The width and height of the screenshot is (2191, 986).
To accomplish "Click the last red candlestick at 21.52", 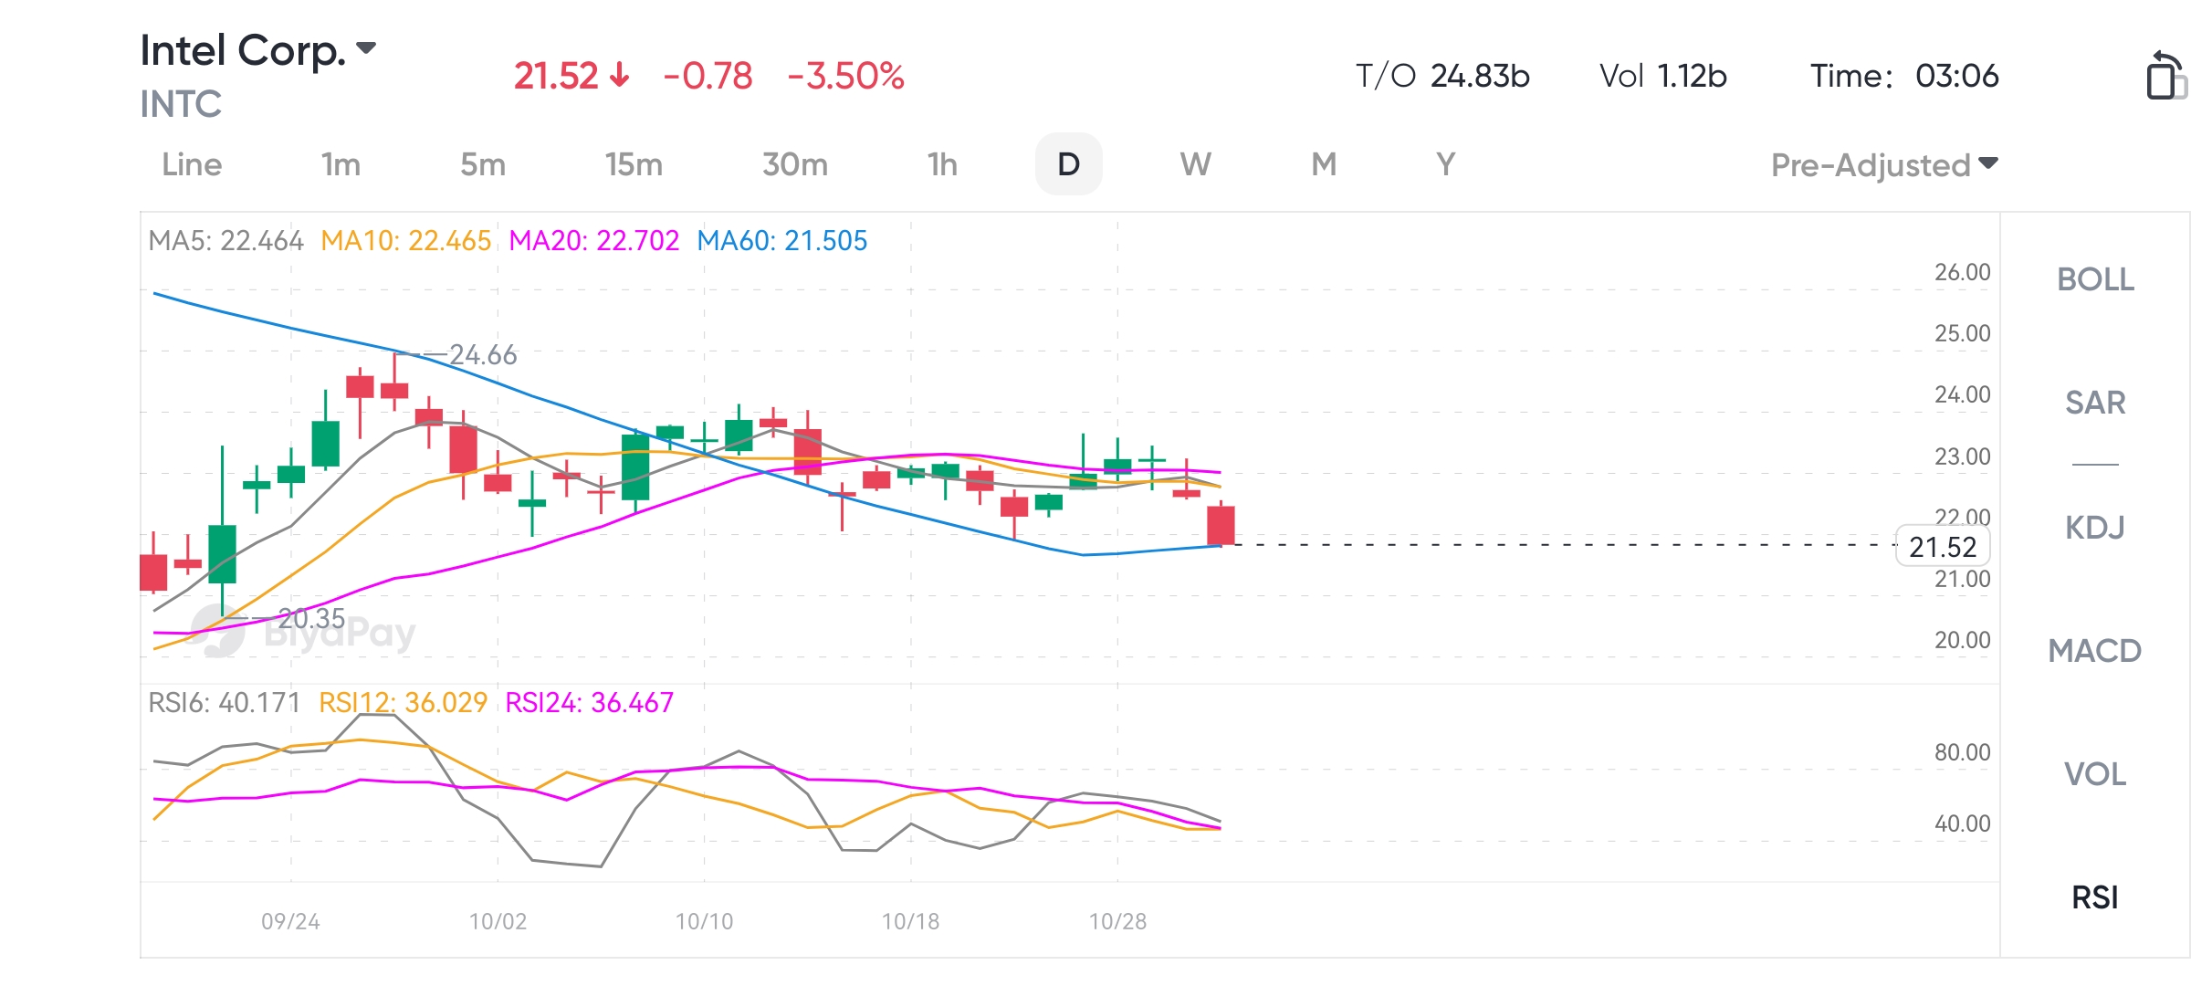I will click(x=1221, y=525).
